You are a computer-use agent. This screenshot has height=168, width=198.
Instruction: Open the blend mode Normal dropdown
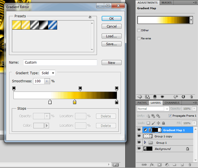coord(153,109)
